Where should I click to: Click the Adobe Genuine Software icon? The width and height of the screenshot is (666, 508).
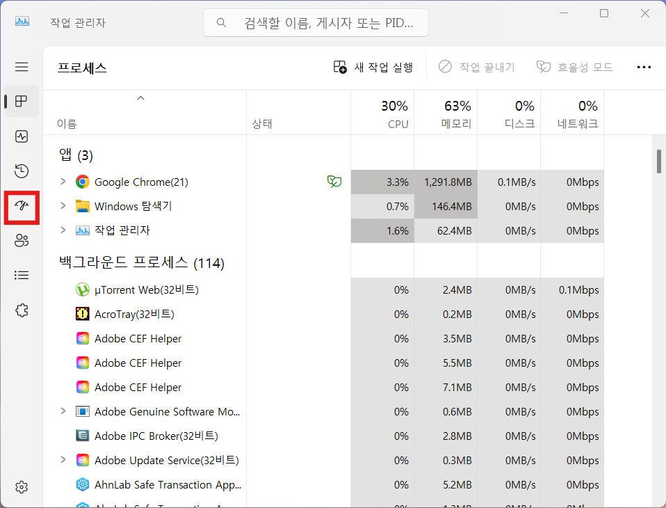(83, 411)
